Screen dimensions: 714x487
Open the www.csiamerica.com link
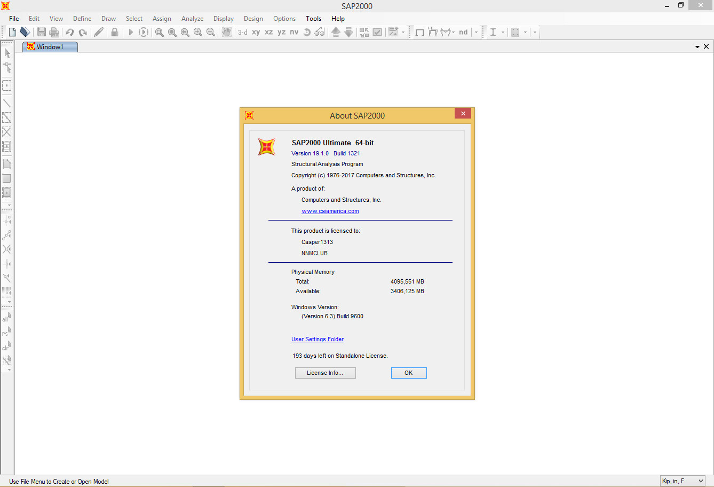click(330, 211)
